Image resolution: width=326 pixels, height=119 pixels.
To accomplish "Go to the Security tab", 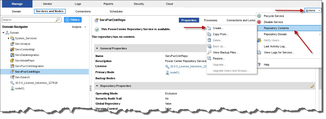I will click(139, 4).
